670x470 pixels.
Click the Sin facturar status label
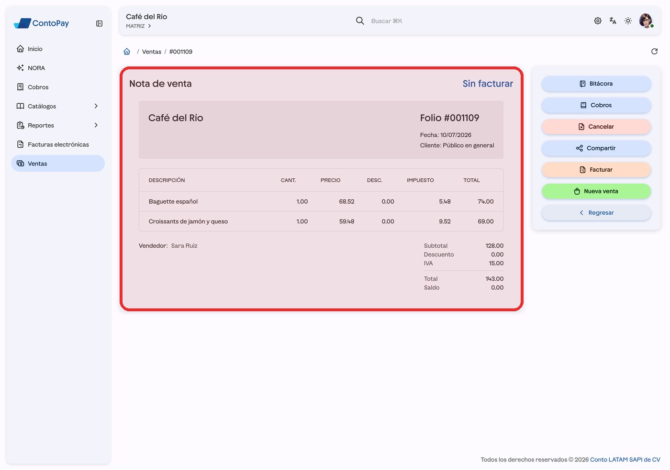pyautogui.click(x=488, y=84)
